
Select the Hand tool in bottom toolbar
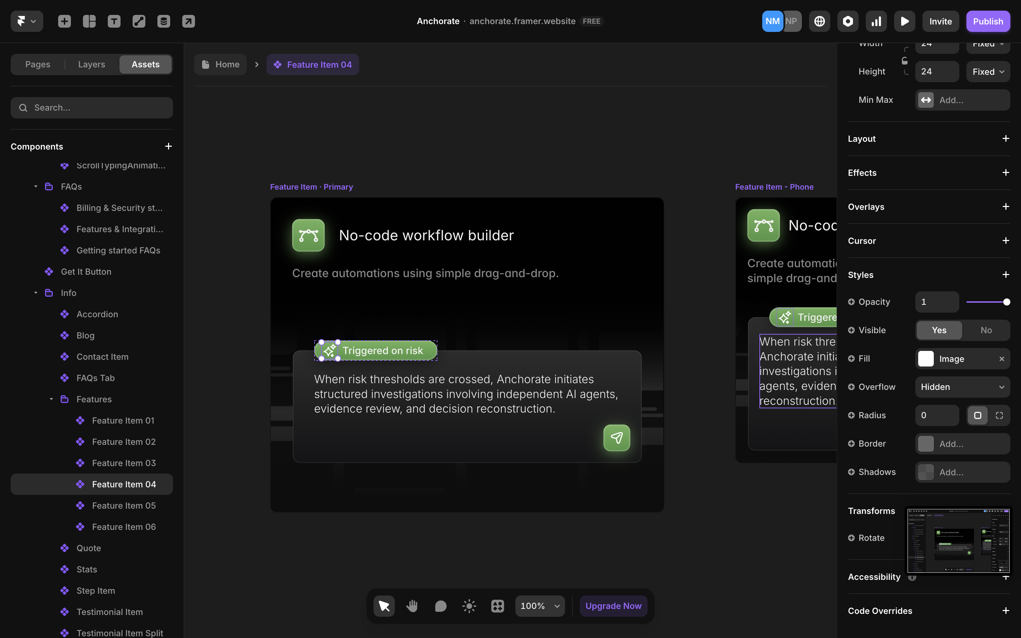coord(412,605)
